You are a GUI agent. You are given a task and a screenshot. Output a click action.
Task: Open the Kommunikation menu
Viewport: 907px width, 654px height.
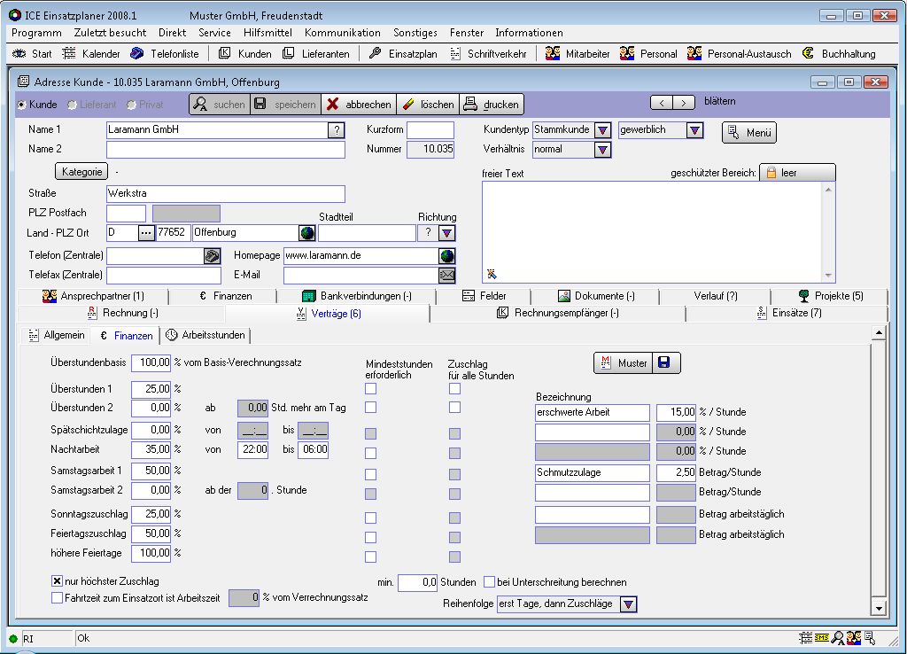click(x=342, y=33)
